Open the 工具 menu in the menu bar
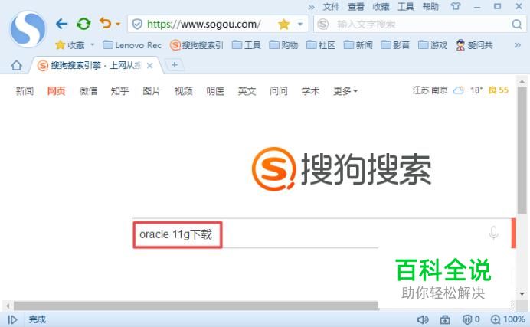 tap(406, 6)
